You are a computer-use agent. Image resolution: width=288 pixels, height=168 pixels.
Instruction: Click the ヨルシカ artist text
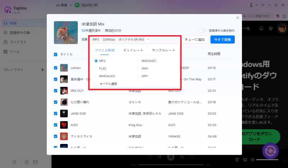click(x=135, y=102)
